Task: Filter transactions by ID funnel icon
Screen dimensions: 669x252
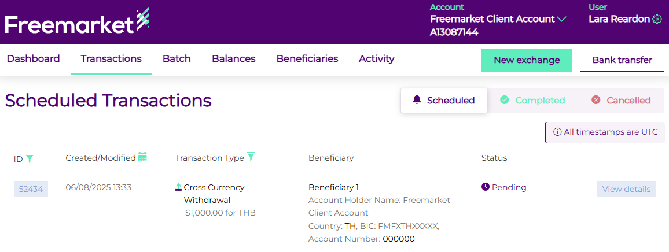Action: coord(30,158)
